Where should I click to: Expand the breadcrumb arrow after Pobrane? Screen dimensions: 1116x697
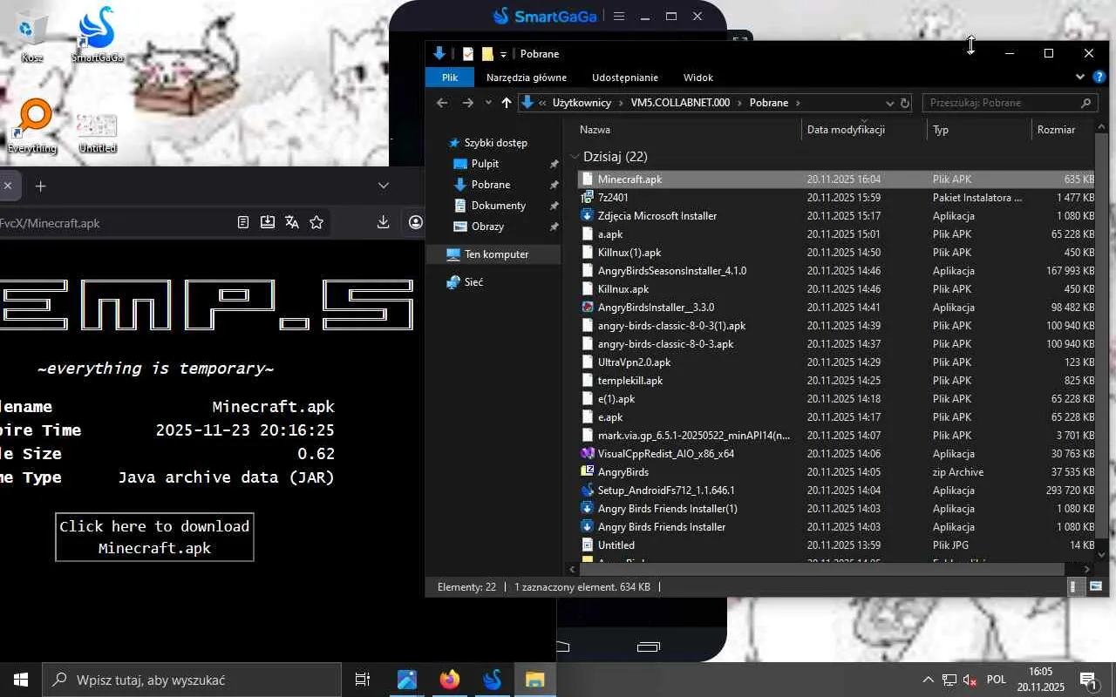tap(797, 103)
